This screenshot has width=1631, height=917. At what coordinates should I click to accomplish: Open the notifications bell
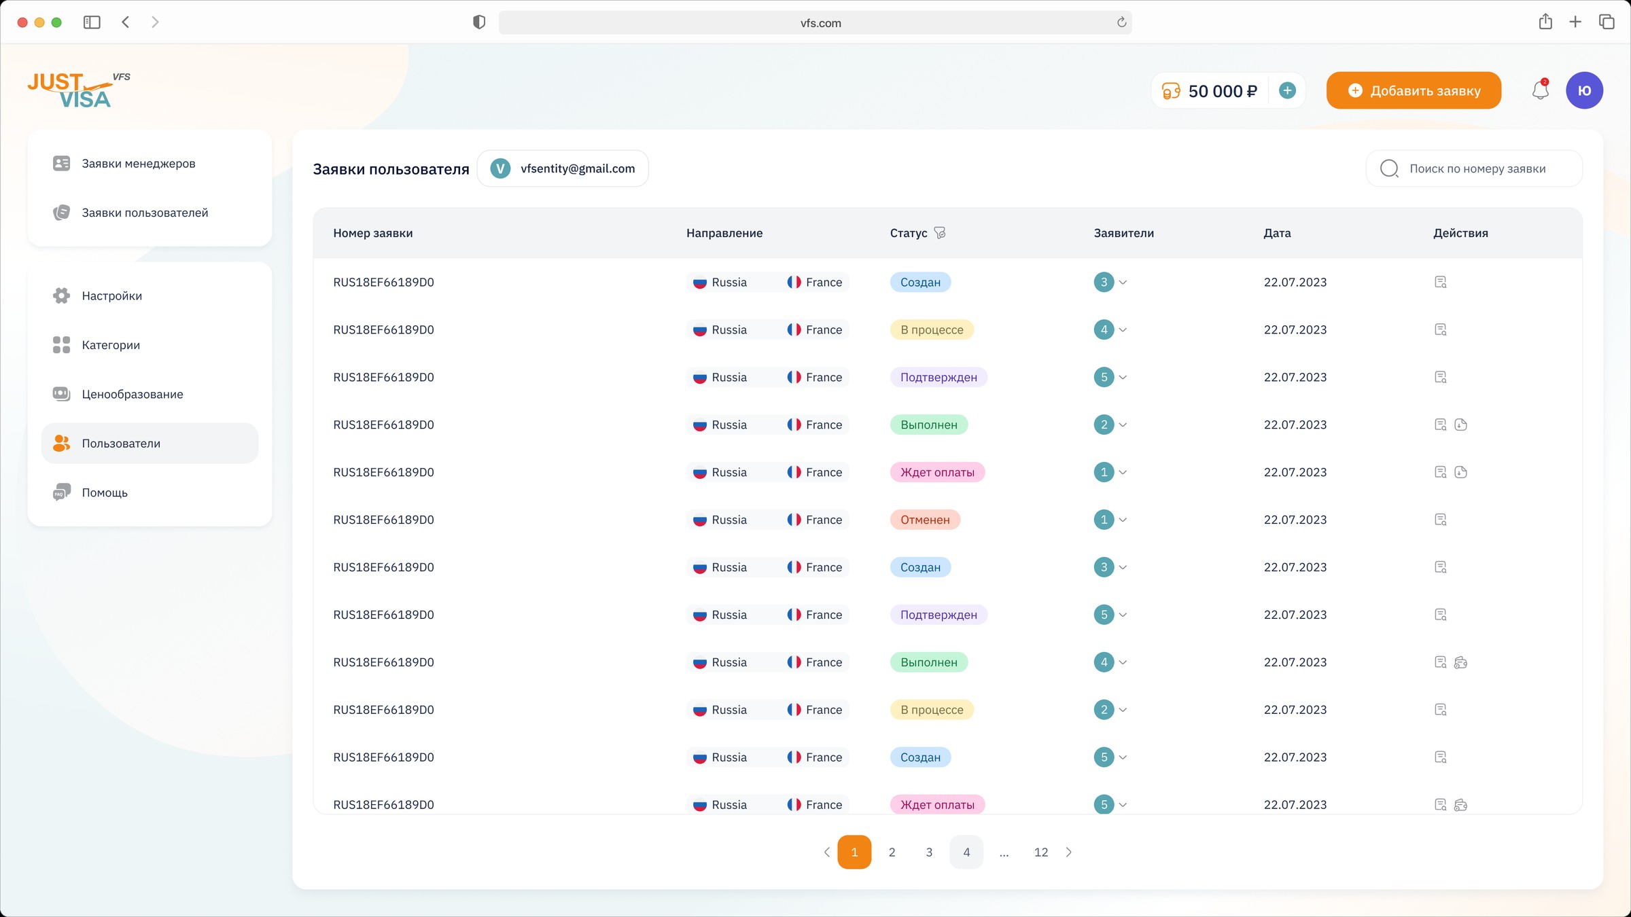pyautogui.click(x=1540, y=90)
